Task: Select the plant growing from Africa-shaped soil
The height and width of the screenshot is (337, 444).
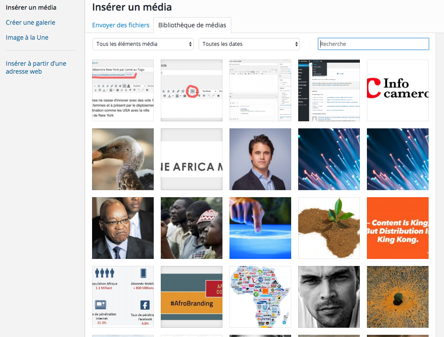Action: click(329, 228)
